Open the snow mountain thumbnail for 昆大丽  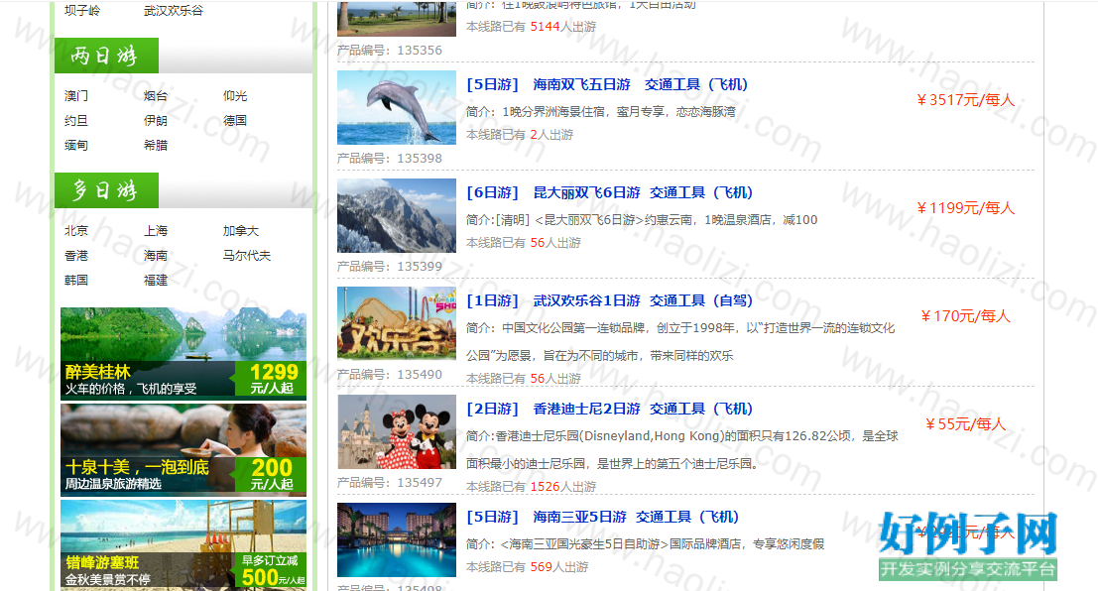(397, 215)
